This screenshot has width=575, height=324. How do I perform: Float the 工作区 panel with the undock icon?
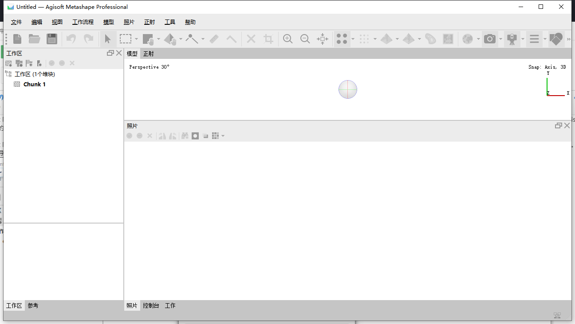click(x=110, y=53)
